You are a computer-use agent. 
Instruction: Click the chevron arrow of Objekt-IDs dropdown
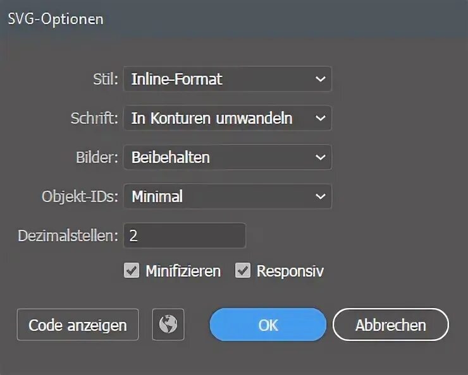(320, 196)
